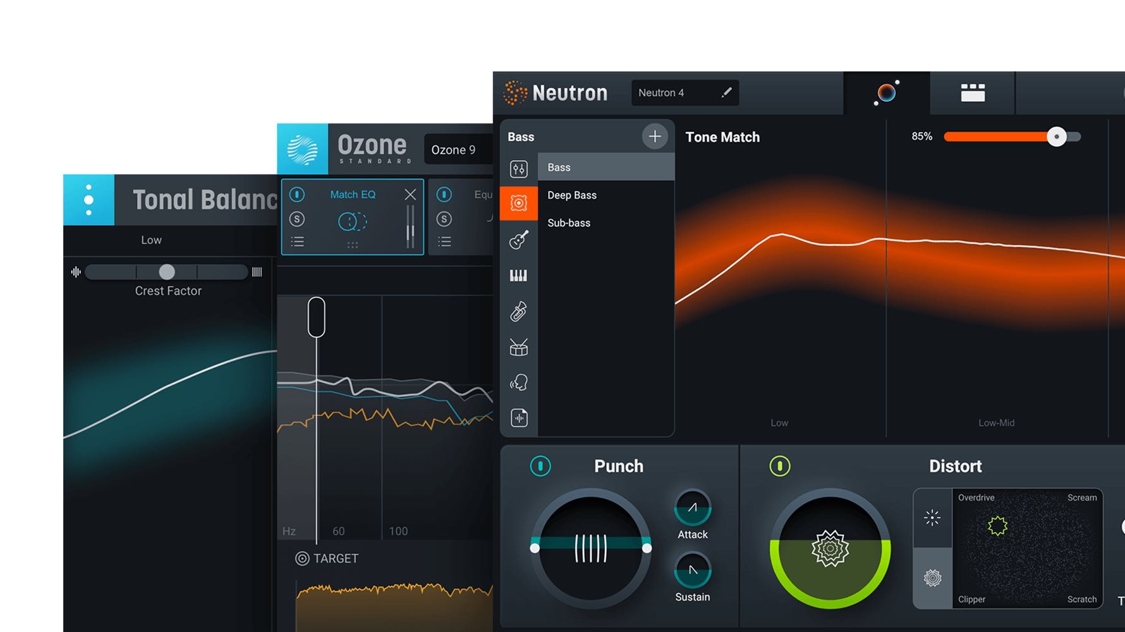This screenshot has width=1125, height=632.
Task: Click the 60 Hz frequency label in Ozone
Action: tap(339, 532)
